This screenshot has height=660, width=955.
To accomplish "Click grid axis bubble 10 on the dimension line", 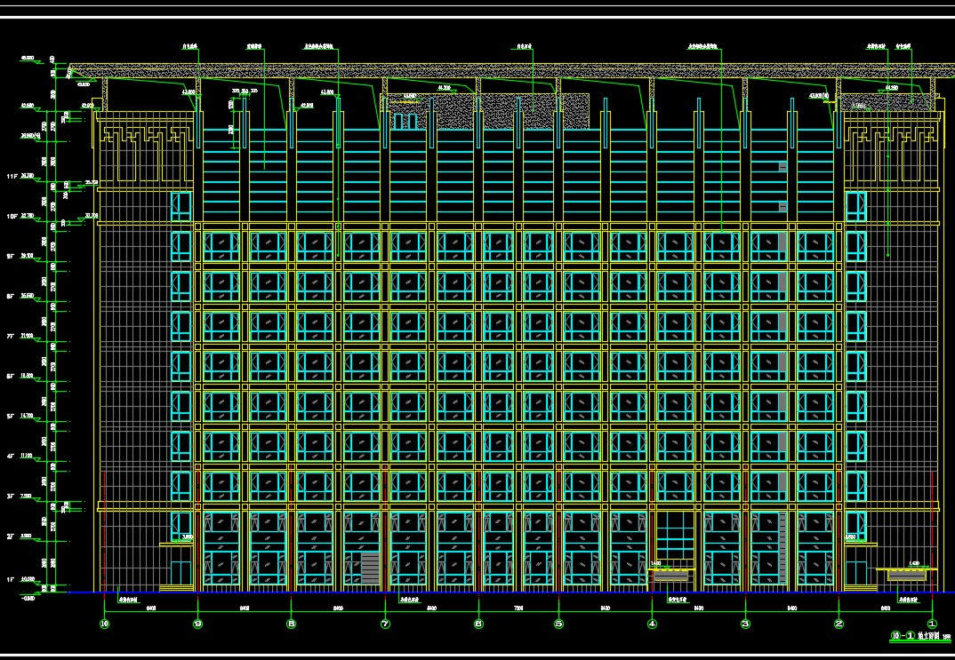I will [105, 624].
